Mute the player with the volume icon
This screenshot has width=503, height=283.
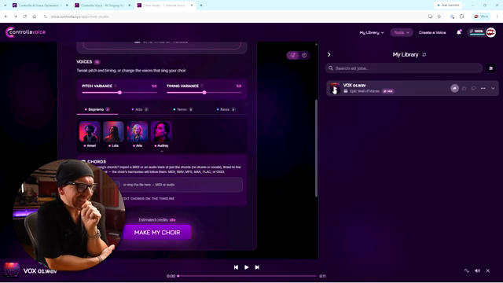pos(477,270)
